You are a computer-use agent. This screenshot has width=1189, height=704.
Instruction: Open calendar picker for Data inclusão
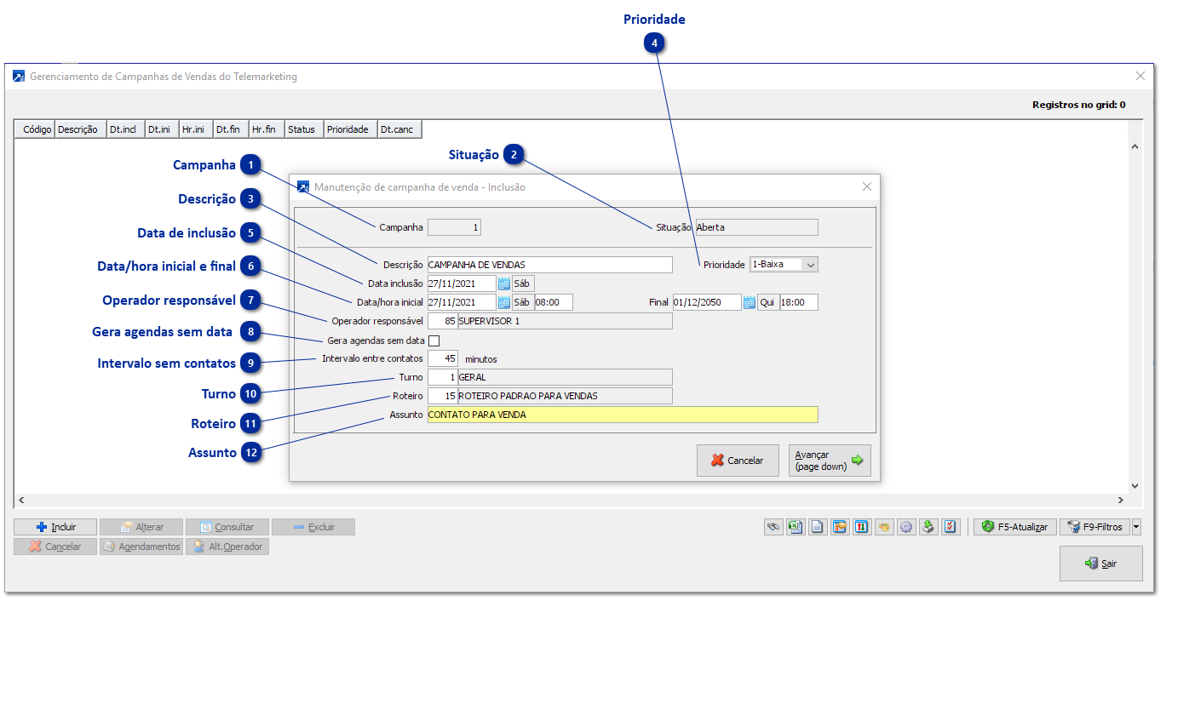(x=503, y=283)
